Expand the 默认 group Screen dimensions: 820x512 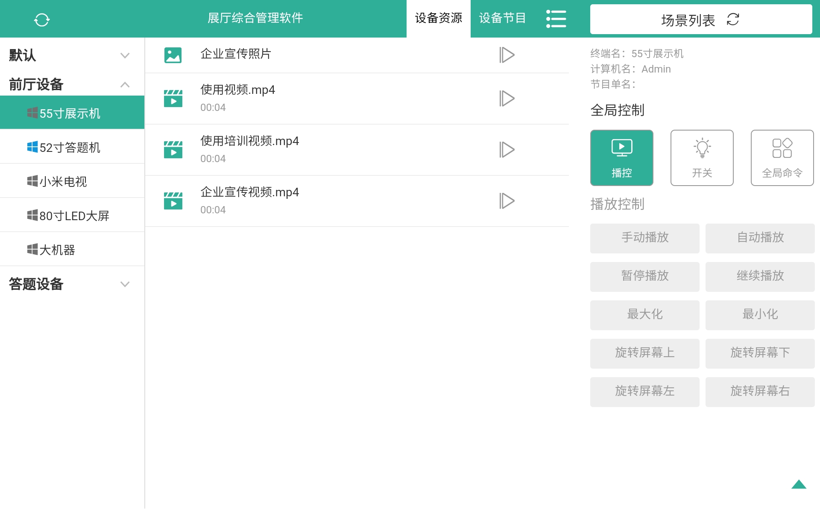pyautogui.click(x=124, y=55)
